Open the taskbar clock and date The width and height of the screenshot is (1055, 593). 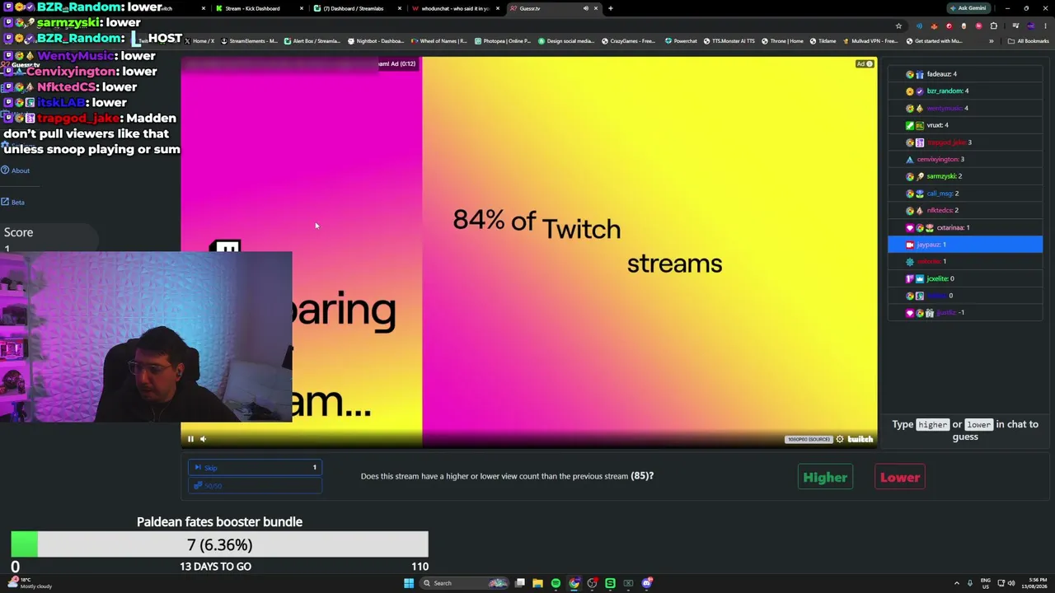(1034, 583)
